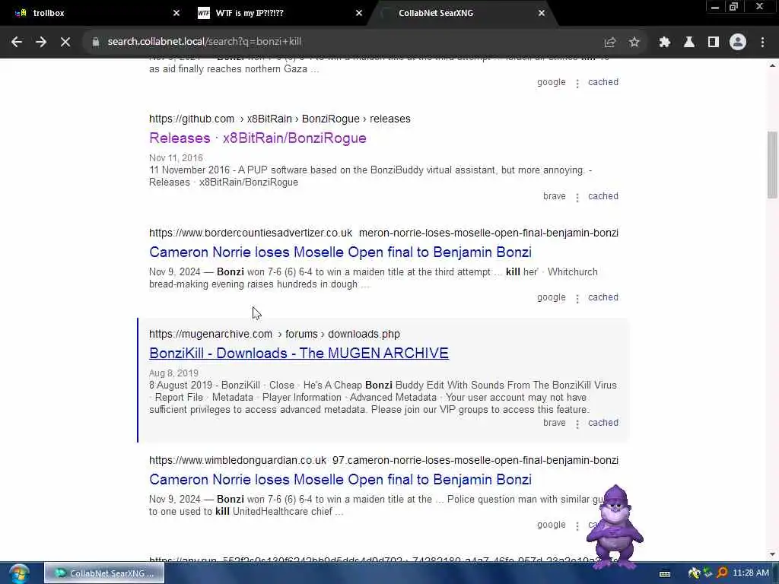
Task: Click the taskbar clock showing 11:28 AM
Action: [x=751, y=573]
